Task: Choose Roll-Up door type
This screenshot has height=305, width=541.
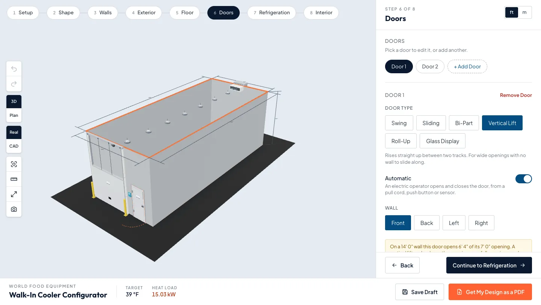Action: (401, 141)
